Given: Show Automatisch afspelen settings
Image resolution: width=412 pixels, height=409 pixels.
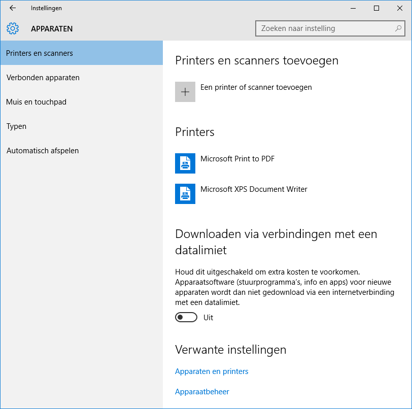Looking at the screenshot, I should click(43, 151).
